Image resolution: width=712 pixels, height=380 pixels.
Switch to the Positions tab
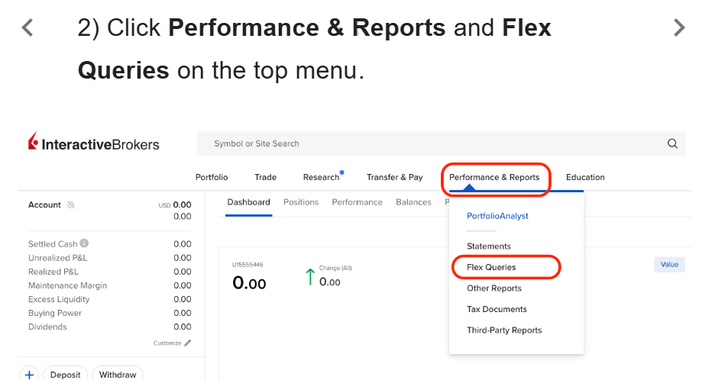click(301, 202)
